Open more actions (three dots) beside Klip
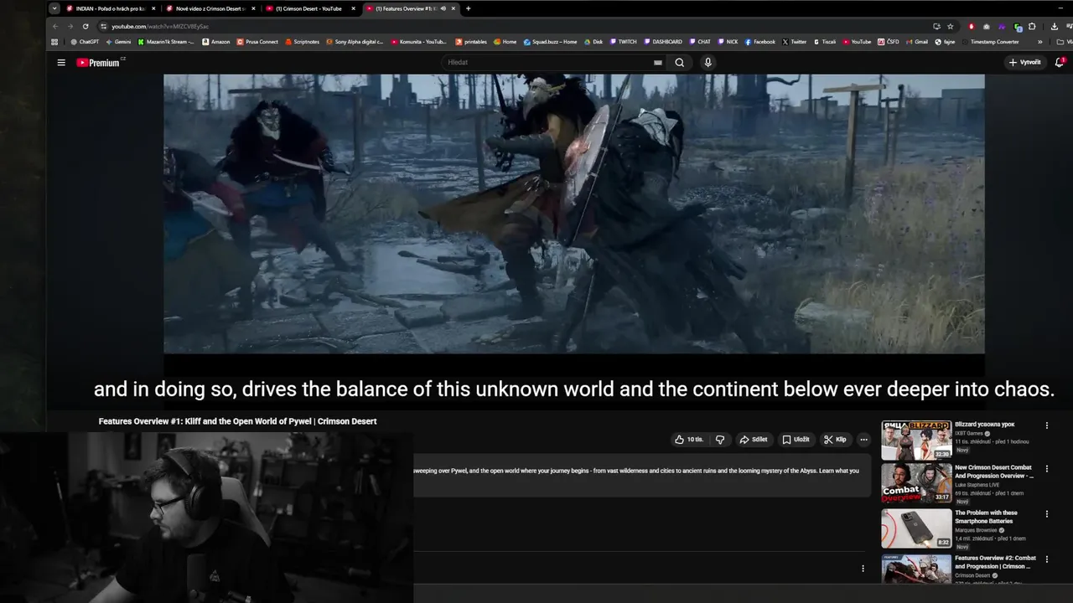Viewport: 1073px width, 603px height. pyautogui.click(x=863, y=440)
